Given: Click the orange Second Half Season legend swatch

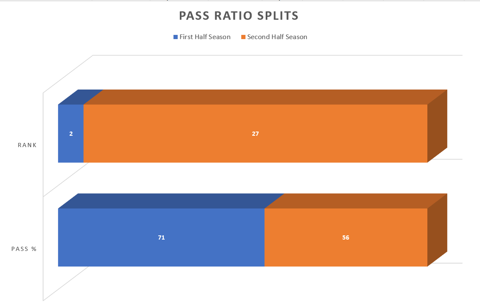Looking at the screenshot, I should 243,37.
